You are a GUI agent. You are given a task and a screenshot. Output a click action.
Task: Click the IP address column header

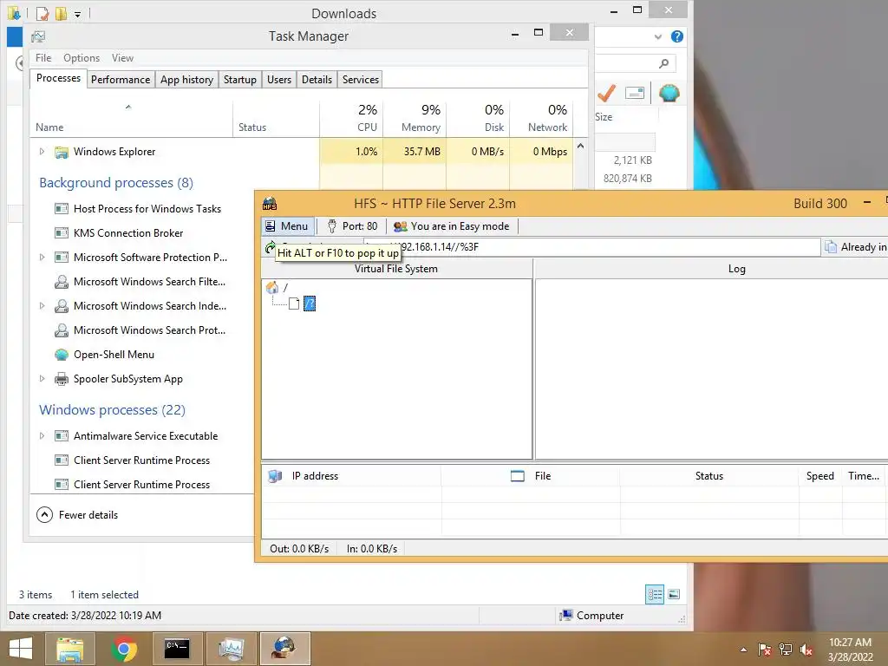(x=315, y=476)
